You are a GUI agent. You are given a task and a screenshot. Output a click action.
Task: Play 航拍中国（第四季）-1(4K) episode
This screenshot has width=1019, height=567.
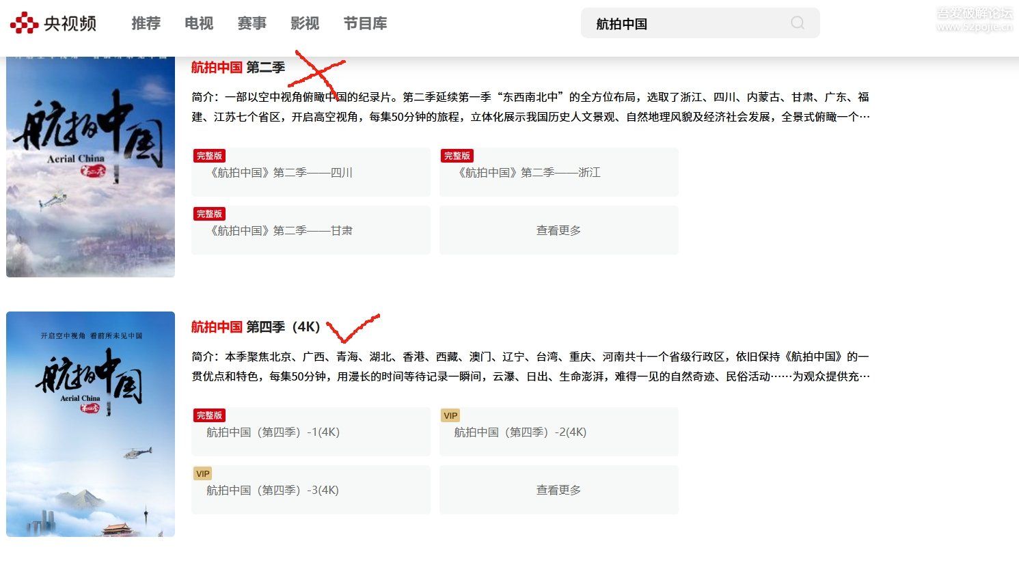point(311,432)
